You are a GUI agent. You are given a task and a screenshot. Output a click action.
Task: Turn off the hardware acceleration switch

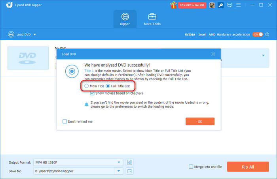click(258, 34)
